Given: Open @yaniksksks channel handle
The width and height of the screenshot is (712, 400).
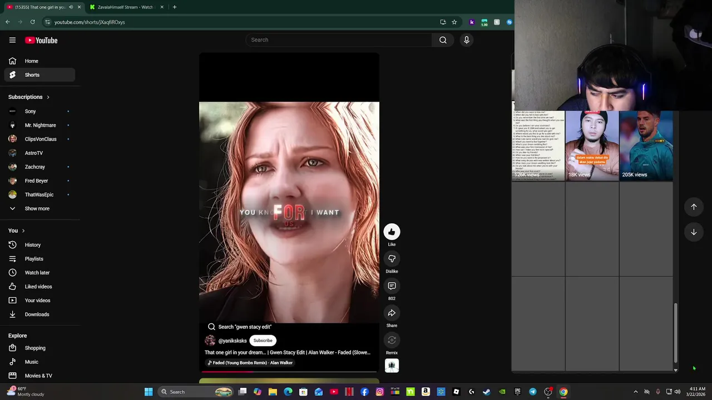Looking at the screenshot, I should [232, 341].
